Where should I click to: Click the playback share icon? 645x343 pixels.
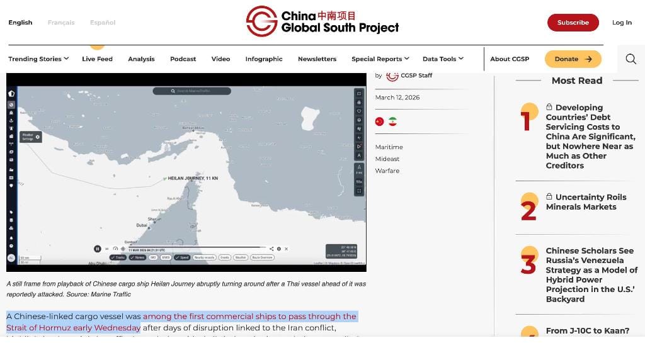[271, 249]
